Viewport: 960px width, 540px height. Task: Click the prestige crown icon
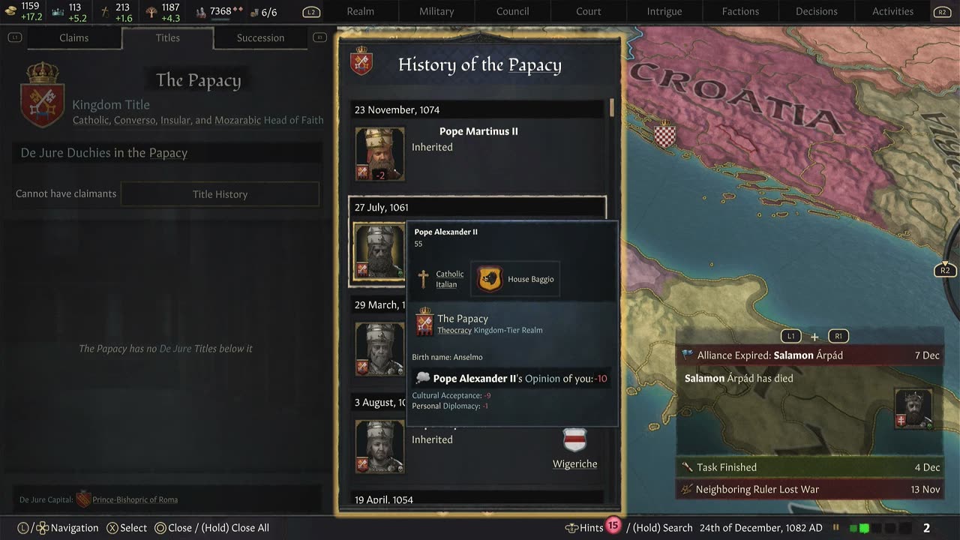point(58,11)
